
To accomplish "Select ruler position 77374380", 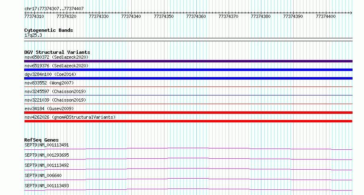I will [261, 16].
